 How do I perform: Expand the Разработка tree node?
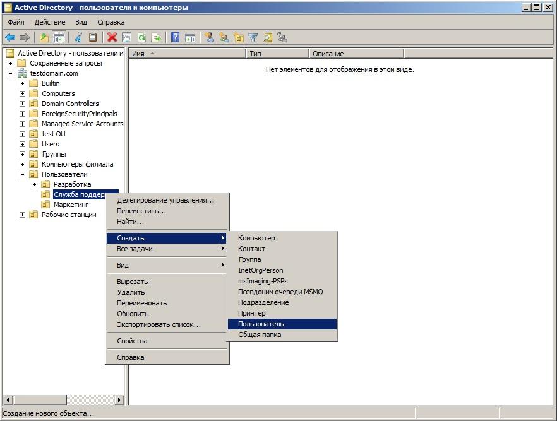pos(35,184)
